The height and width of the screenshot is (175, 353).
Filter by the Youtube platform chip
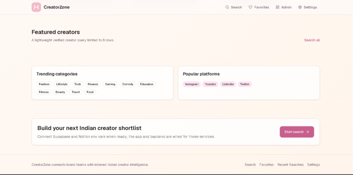[210, 84]
